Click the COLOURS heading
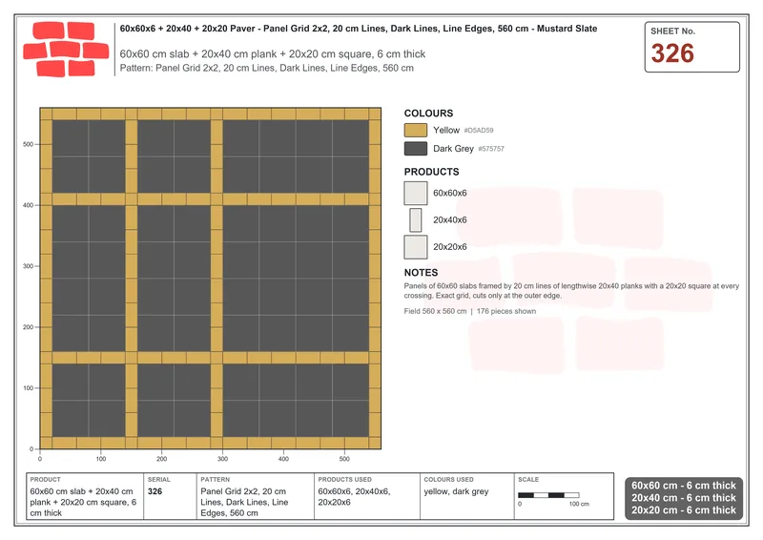The height and width of the screenshot is (540, 763). 428,114
